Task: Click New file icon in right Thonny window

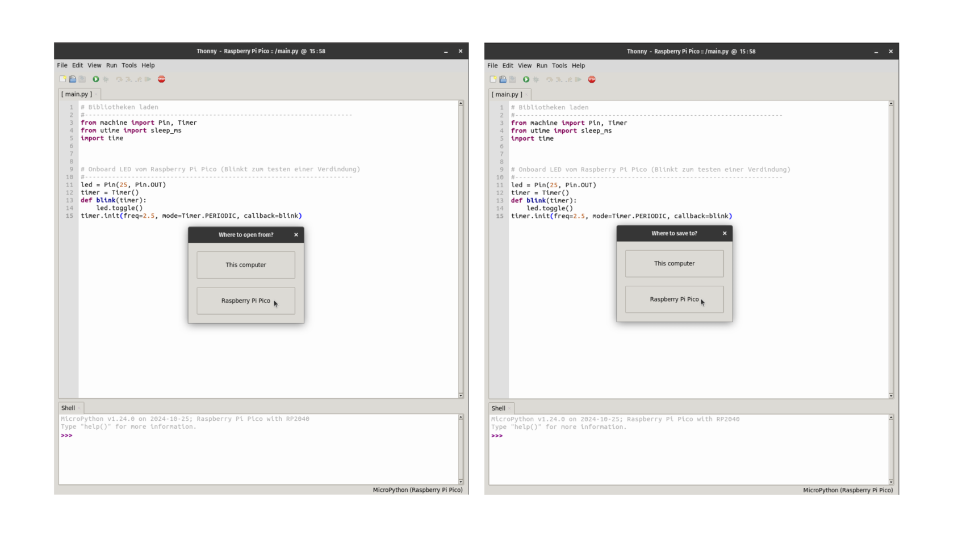Action: coord(493,79)
